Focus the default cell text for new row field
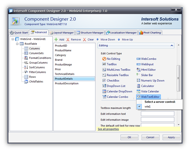This screenshot has height=151, width=190. 158,125
